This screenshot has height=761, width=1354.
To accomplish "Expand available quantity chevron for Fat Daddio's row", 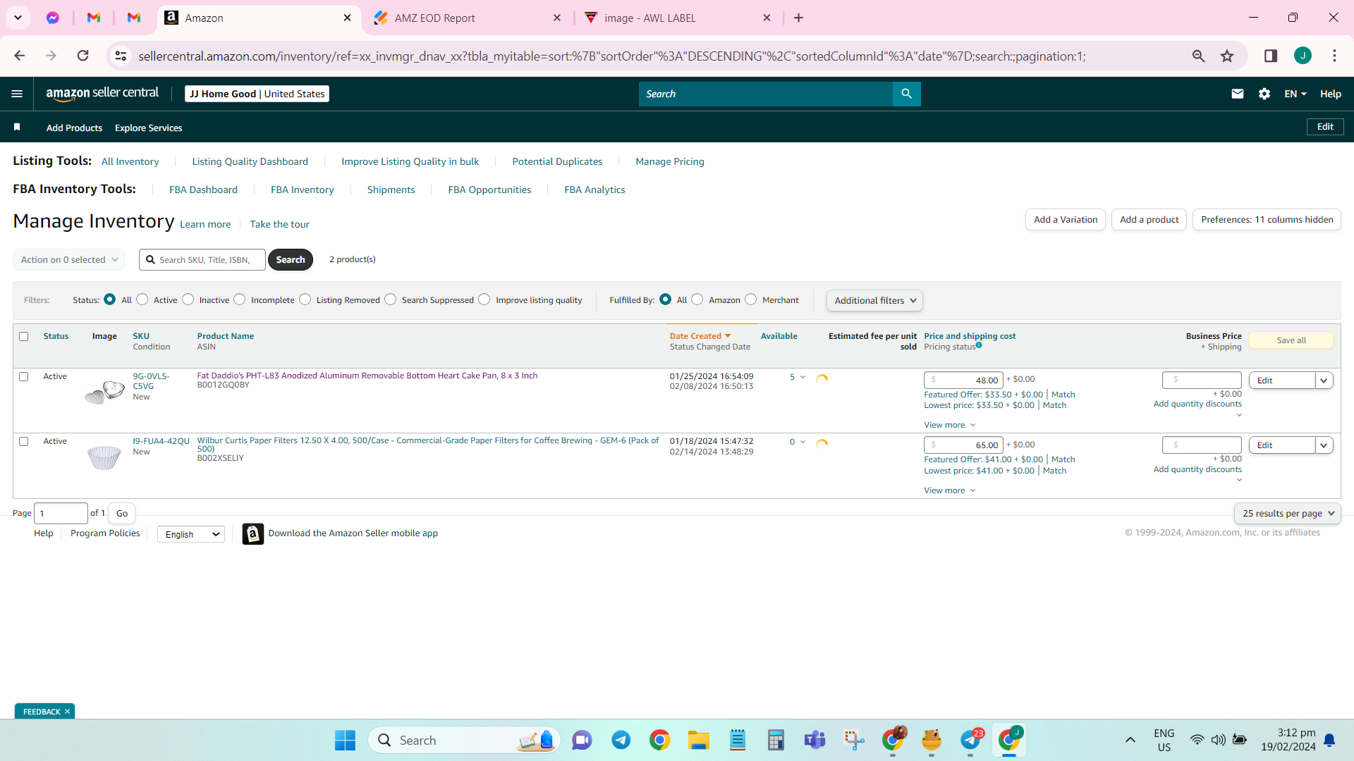I will [x=803, y=378].
